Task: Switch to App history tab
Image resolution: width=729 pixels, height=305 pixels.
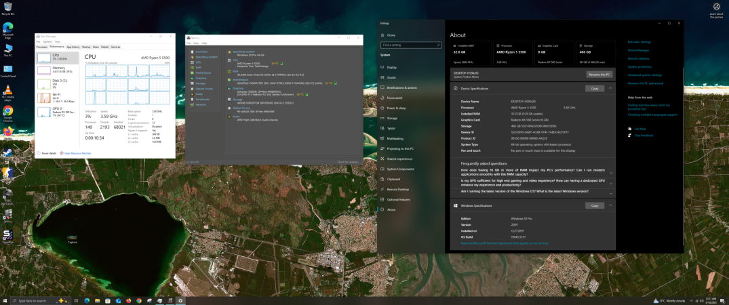Action: [x=73, y=47]
